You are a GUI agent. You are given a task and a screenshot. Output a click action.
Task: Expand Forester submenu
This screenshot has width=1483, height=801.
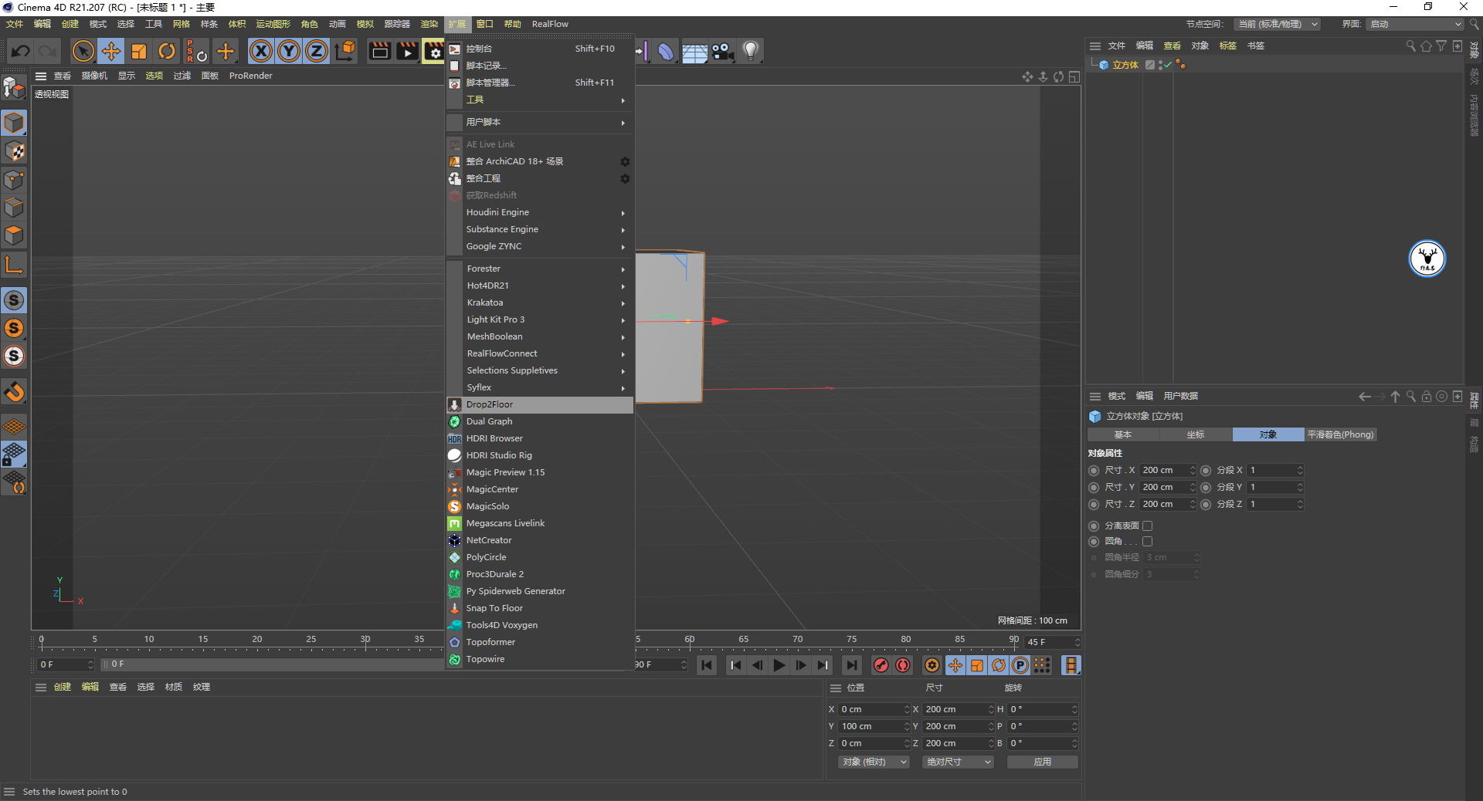tap(540, 269)
